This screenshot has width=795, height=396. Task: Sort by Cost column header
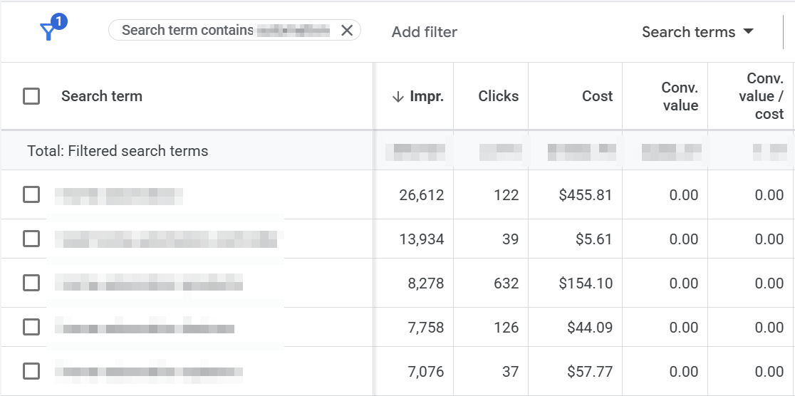(x=597, y=96)
